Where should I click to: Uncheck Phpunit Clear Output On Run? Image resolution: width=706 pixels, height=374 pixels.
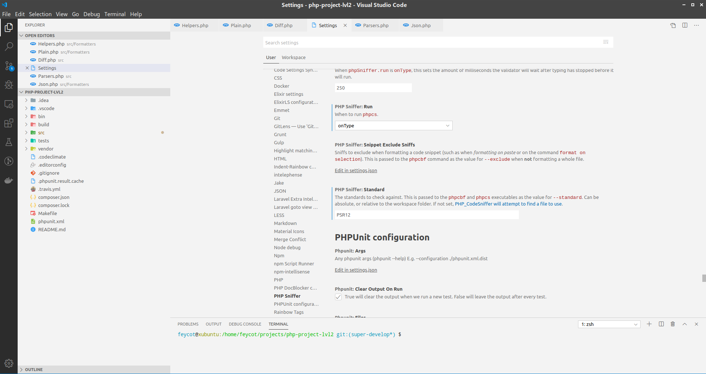(338, 297)
